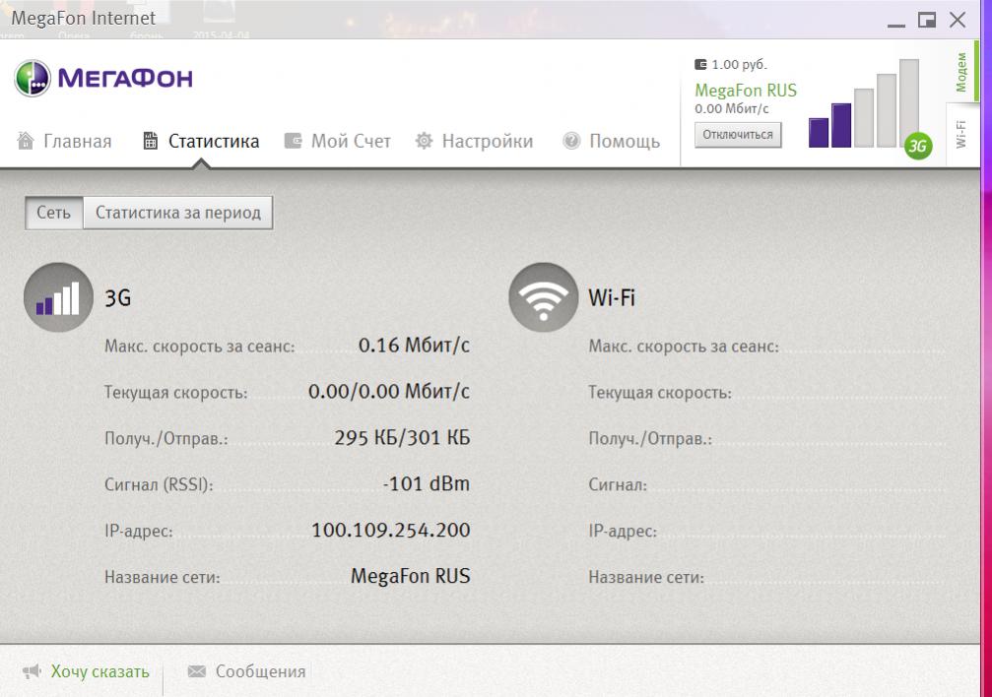The width and height of the screenshot is (992, 697).
Task: Click the -101 dBm signal value
Action: click(427, 483)
